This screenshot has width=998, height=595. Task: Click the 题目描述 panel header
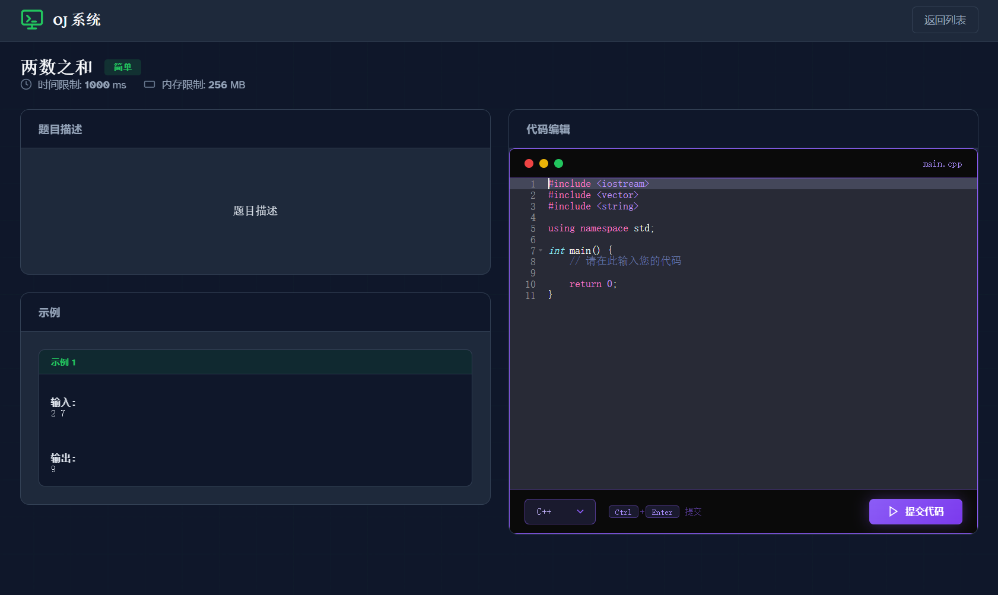point(255,129)
